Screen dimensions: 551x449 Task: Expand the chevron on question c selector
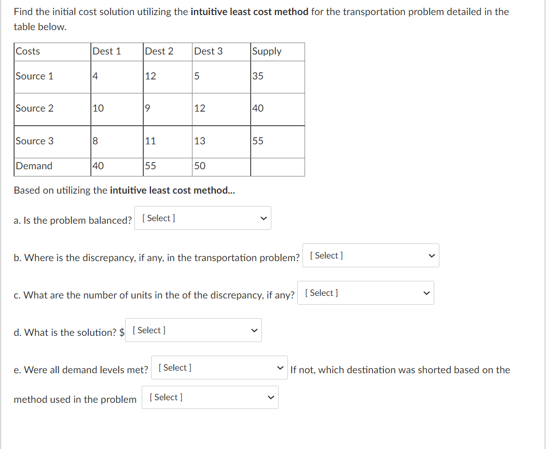coord(426,293)
